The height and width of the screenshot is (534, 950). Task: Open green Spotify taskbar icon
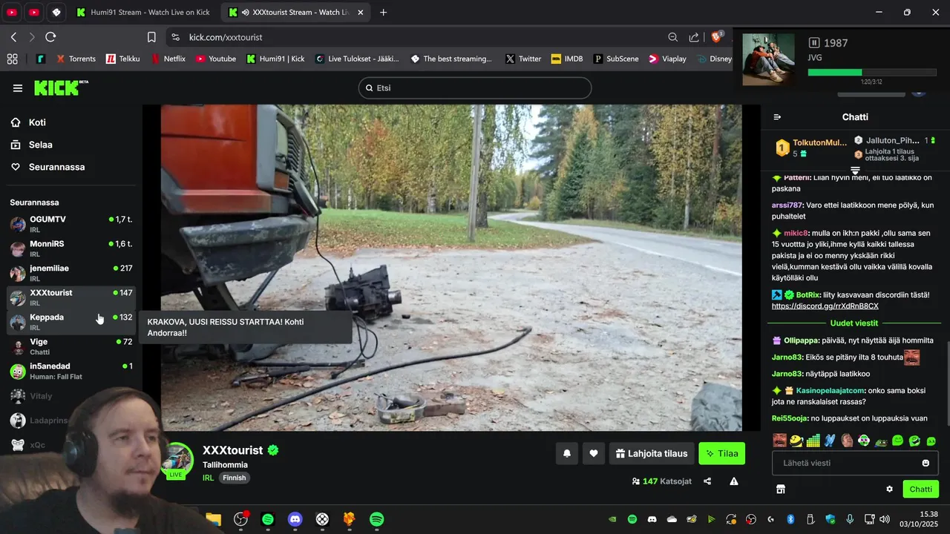click(x=376, y=519)
